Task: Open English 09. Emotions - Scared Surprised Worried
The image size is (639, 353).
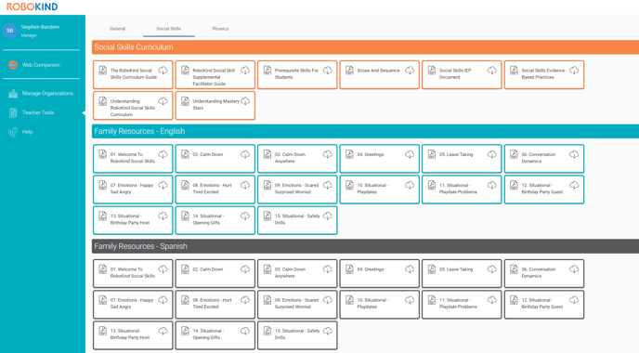Action: coord(297,190)
